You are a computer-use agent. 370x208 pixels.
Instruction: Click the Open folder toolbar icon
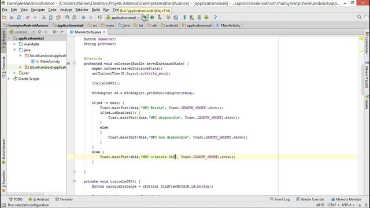(x=4, y=17)
